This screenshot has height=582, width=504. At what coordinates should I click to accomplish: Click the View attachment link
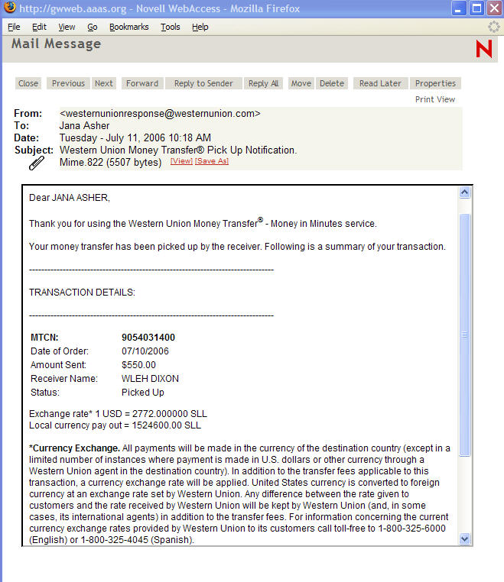(181, 161)
